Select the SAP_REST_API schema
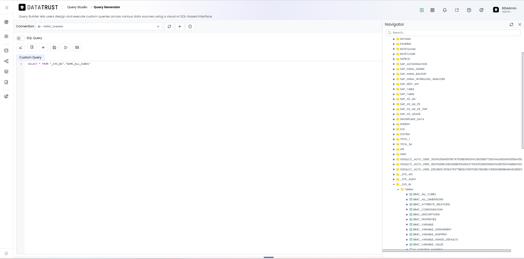This screenshot has width=524, height=259. [409, 84]
